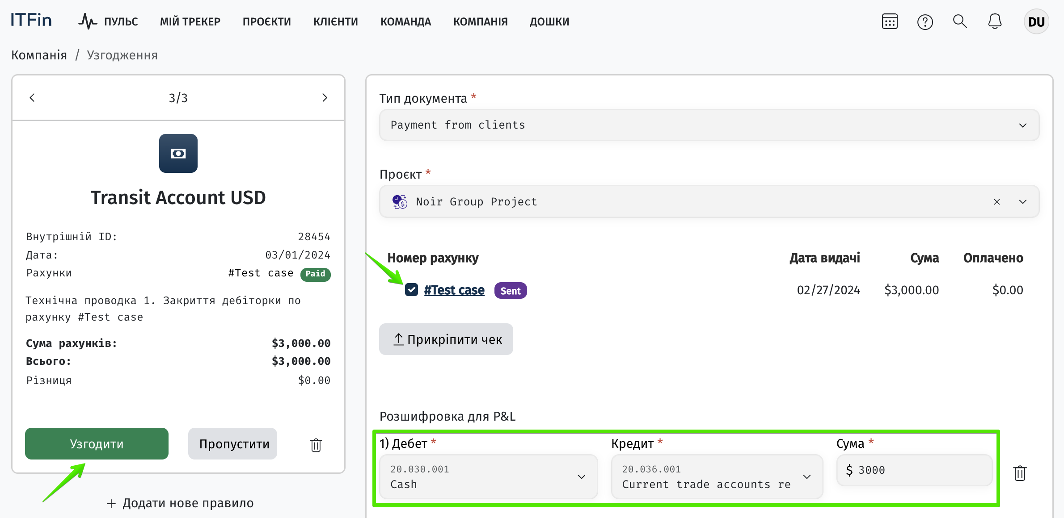Delete the transaction via trash icon beside Пропустити
The width and height of the screenshot is (1064, 518).
316,445
